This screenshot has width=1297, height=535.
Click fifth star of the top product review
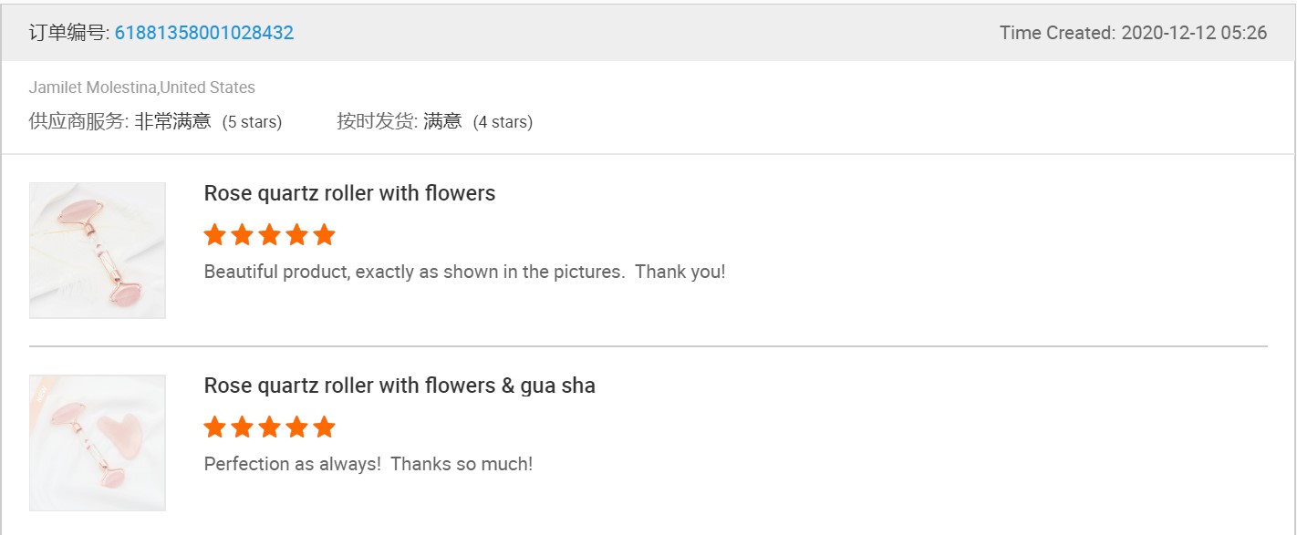pos(324,235)
